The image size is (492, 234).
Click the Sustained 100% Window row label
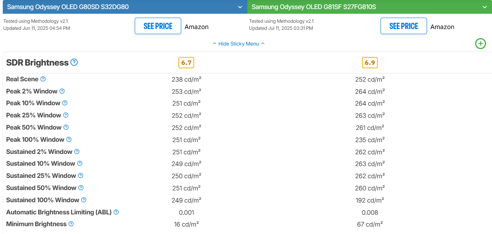tap(43, 200)
